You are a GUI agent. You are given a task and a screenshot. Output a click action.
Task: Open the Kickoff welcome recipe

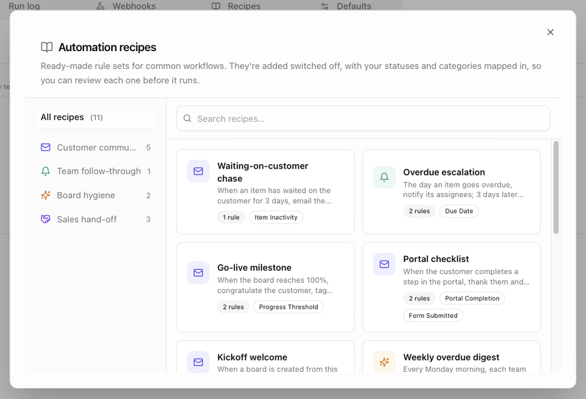tap(265, 357)
